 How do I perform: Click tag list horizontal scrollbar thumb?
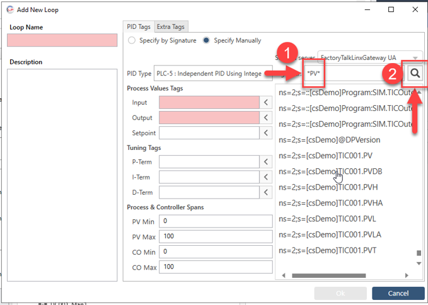coord(329,275)
